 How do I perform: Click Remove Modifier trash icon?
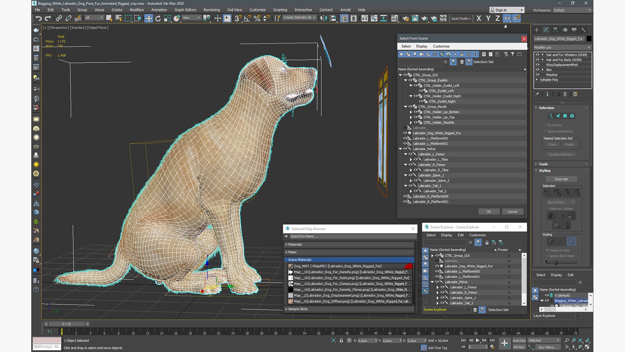click(x=565, y=94)
